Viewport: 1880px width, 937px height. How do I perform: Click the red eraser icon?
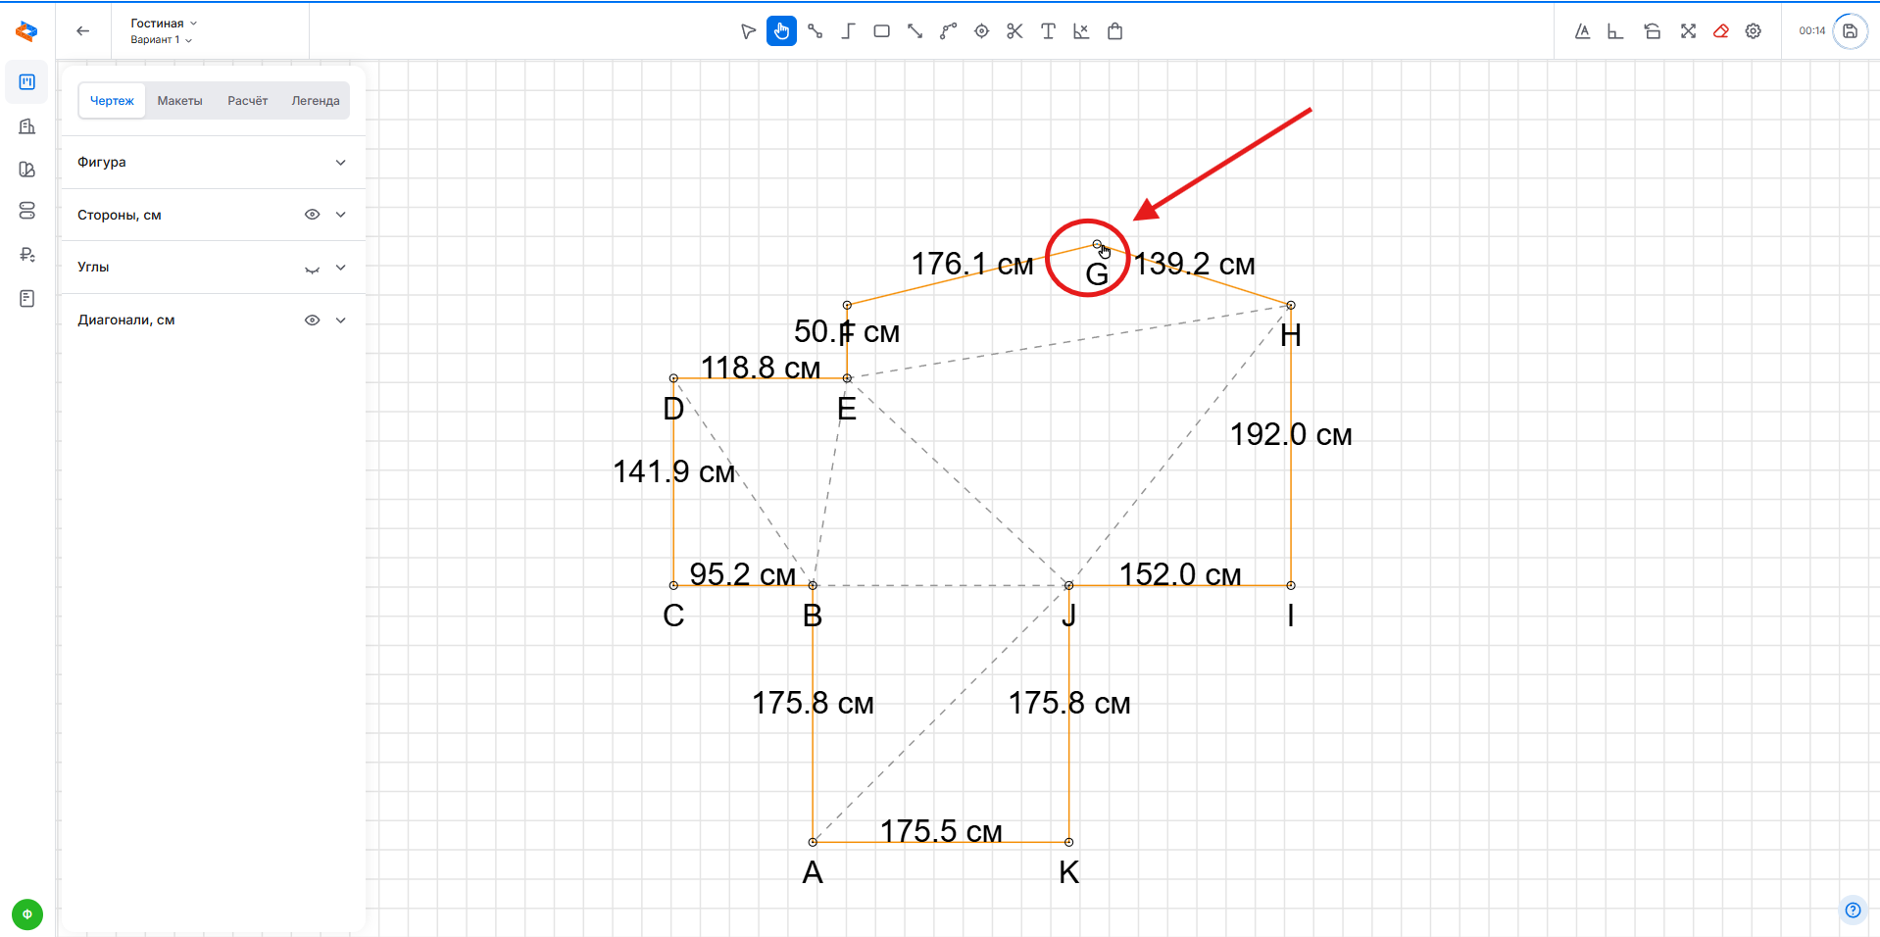1720,31
